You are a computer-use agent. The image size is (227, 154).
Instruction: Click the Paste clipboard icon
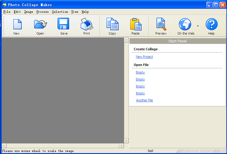click(x=136, y=24)
